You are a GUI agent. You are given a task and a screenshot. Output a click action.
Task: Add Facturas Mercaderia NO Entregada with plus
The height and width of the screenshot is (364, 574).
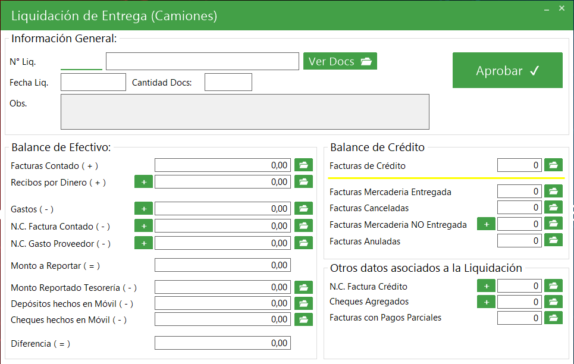click(486, 224)
